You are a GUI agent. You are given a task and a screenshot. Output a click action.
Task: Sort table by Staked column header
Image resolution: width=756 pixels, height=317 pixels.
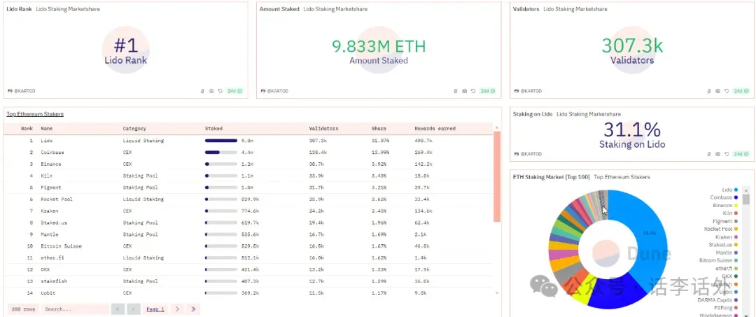click(x=213, y=129)
